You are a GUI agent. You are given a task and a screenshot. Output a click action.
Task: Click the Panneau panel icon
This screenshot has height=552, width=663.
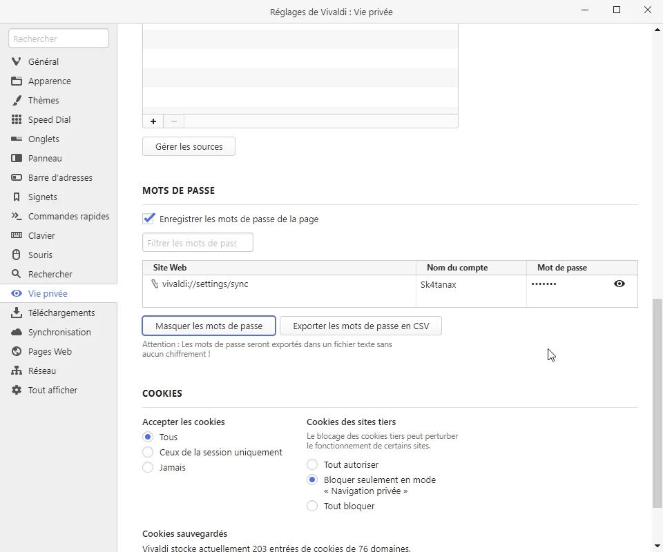(17, 159)
